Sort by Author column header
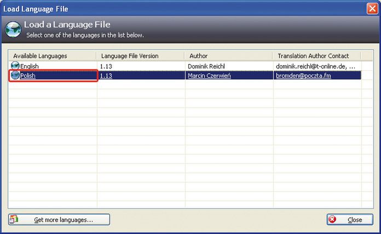The height and width of the screenshot is (234, 381). [x=229, y=56]
